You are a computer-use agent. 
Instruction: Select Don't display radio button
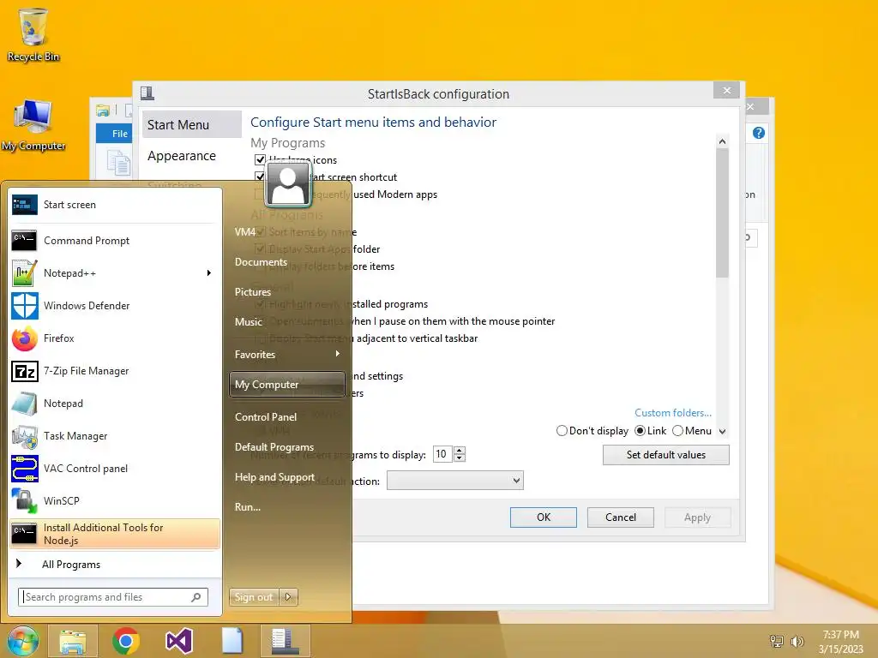pos(562,431)
